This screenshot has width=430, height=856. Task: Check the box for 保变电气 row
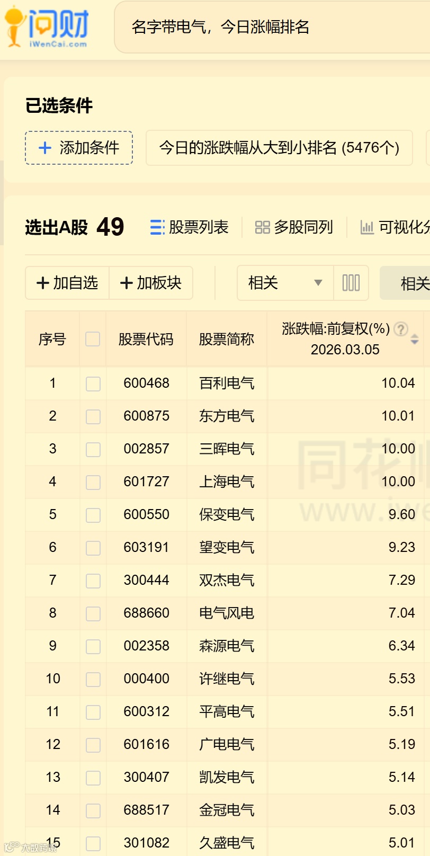[x=93, y=515]
